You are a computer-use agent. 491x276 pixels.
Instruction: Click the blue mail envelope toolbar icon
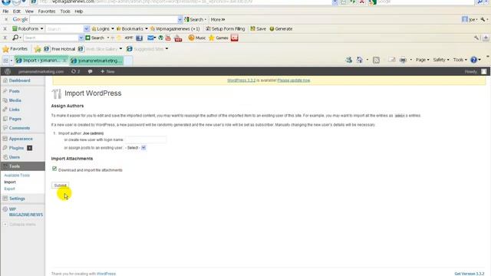coord(150,38)
